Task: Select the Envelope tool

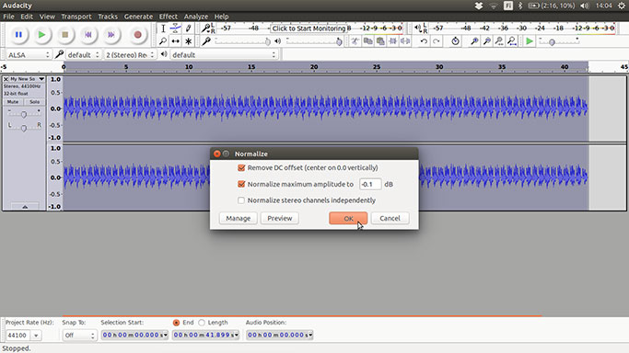Action: click(175, 28)
